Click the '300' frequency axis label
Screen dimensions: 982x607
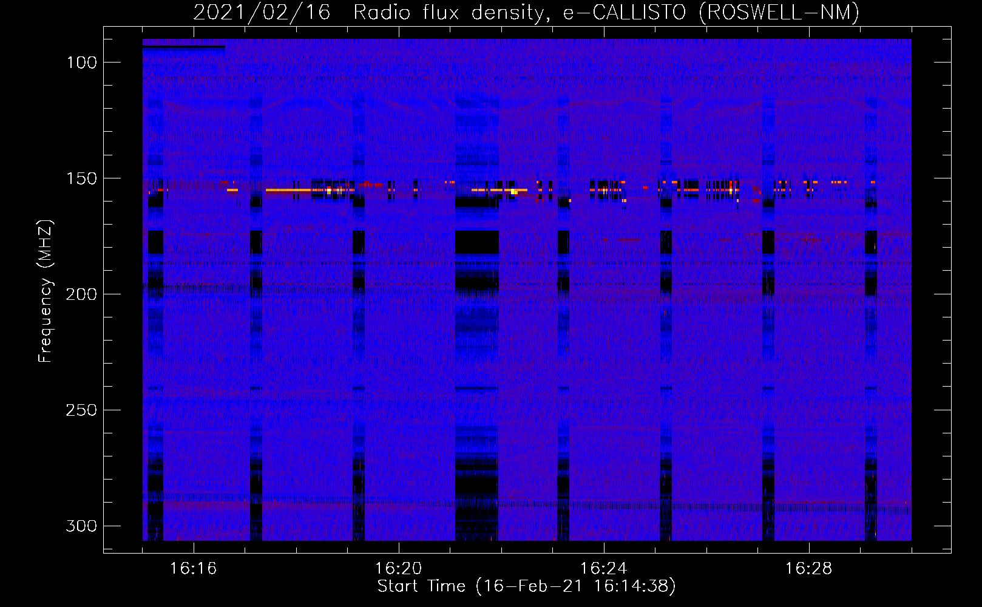(x=81, y=526)
